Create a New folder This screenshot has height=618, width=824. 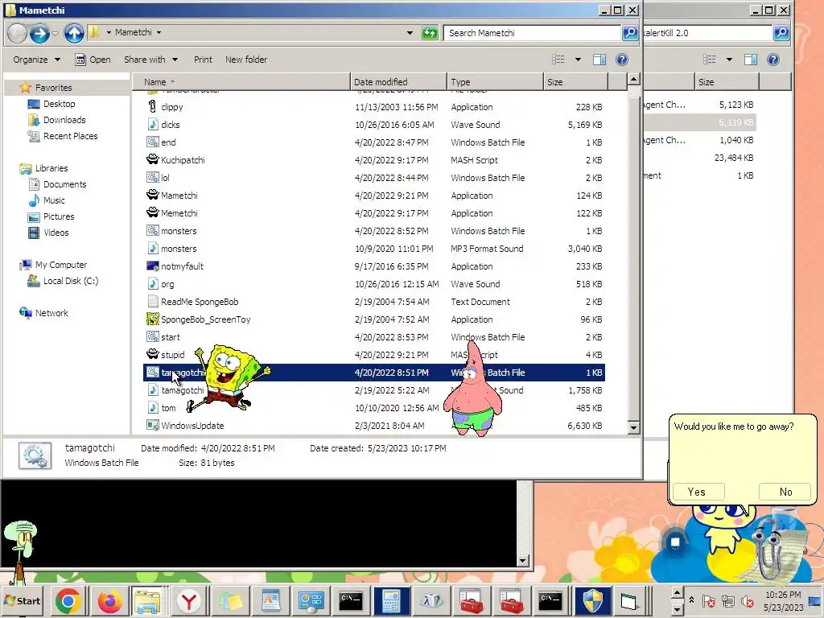tap(246, 60)
